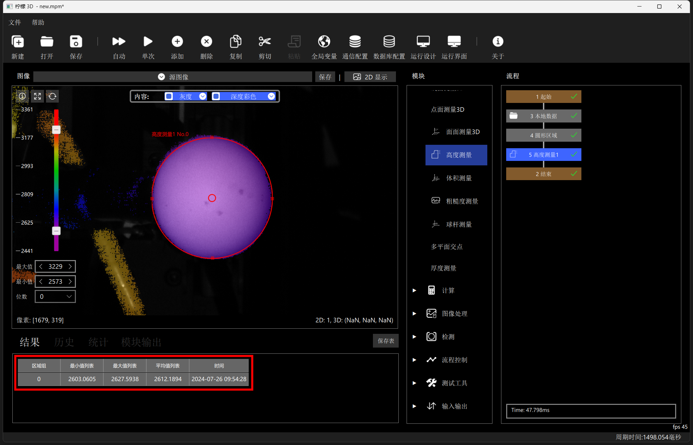Select flow step 2 结束
The width and height of the screenshot is (693, 445).
point(544,174)
